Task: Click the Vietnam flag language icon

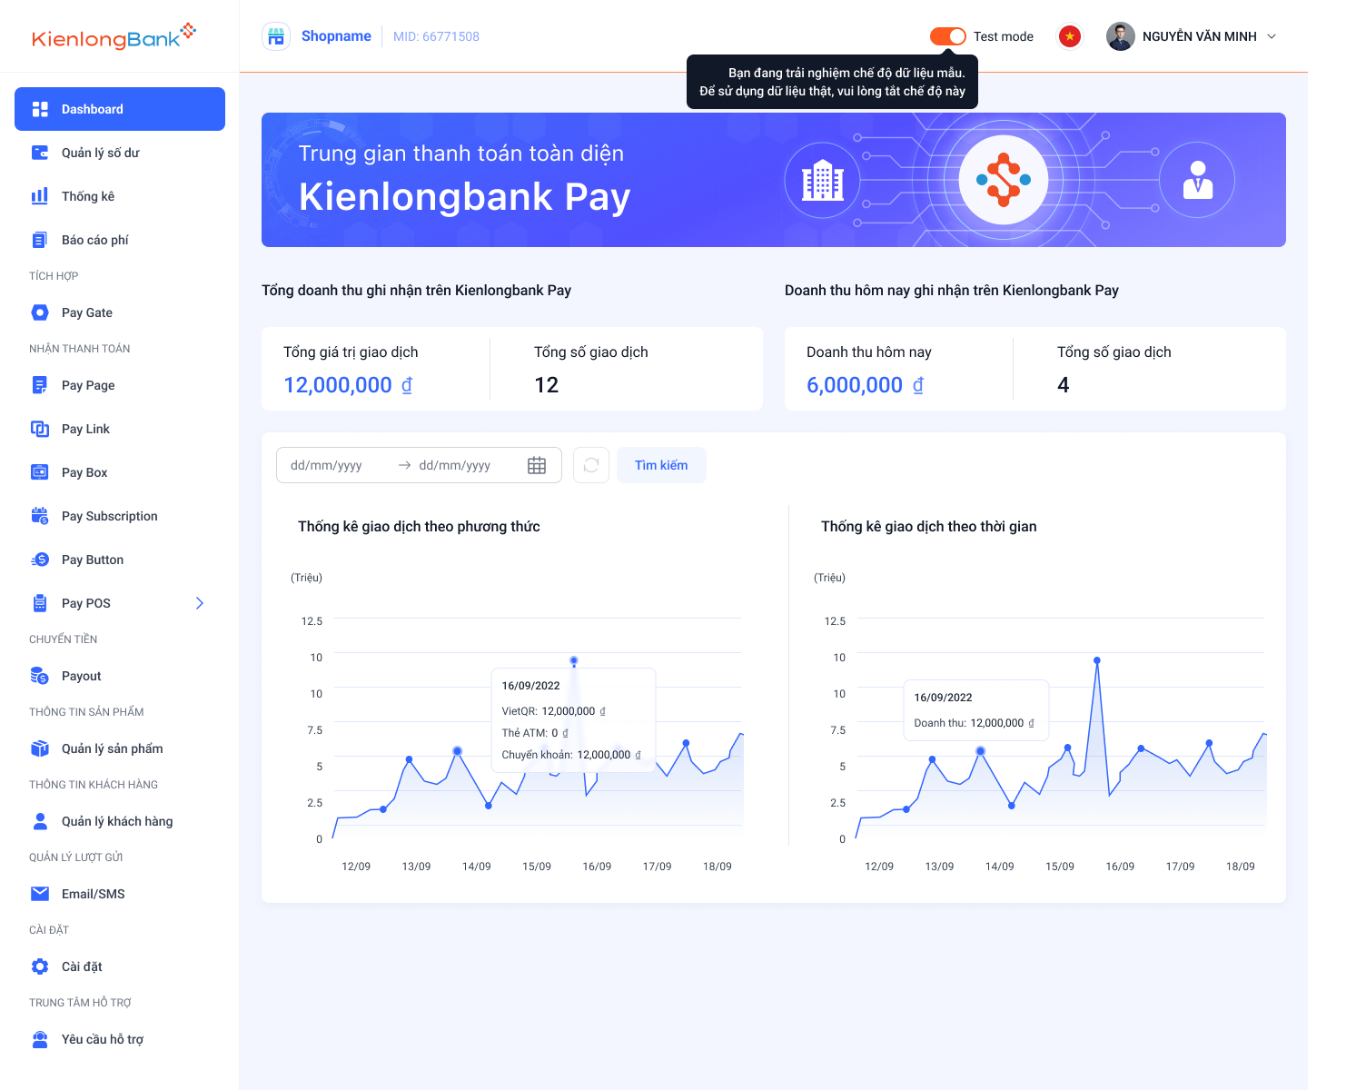Action: tap(1070, 36)
